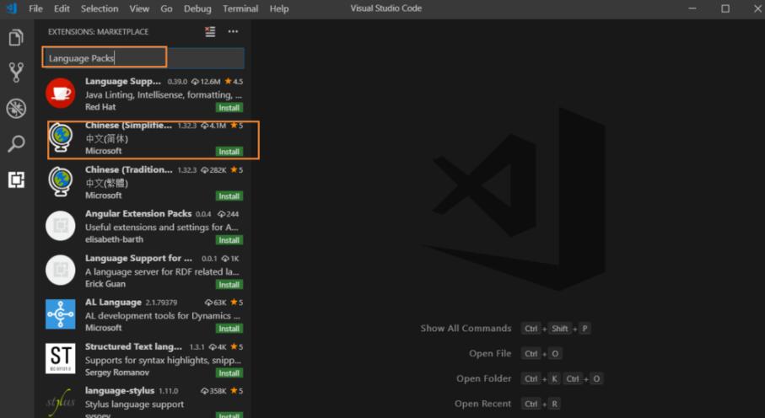Open the Explorer view in activity bar
The image size is (765, 418).
16,38
